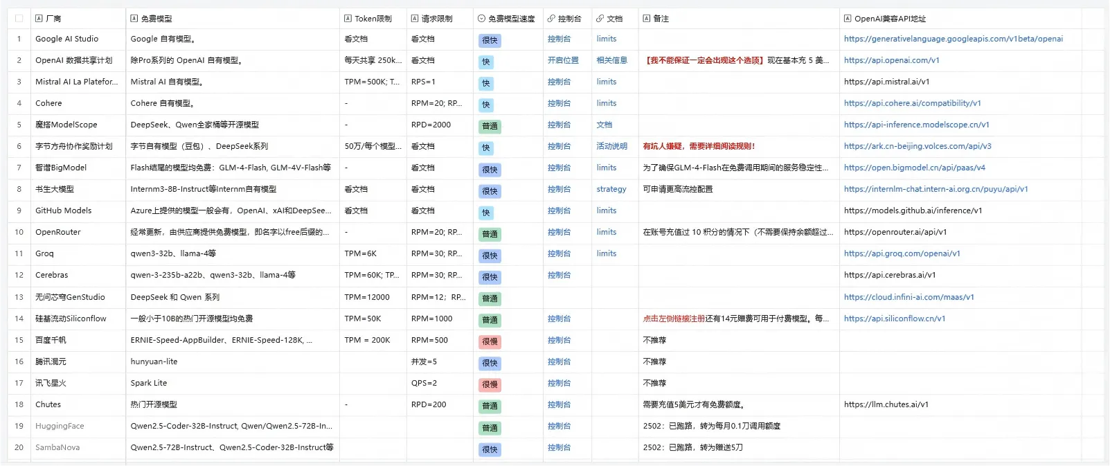Open the 开启位置 link in the OpenAI row
This screenshot has height=466, width=1110.
coord(563,61)
